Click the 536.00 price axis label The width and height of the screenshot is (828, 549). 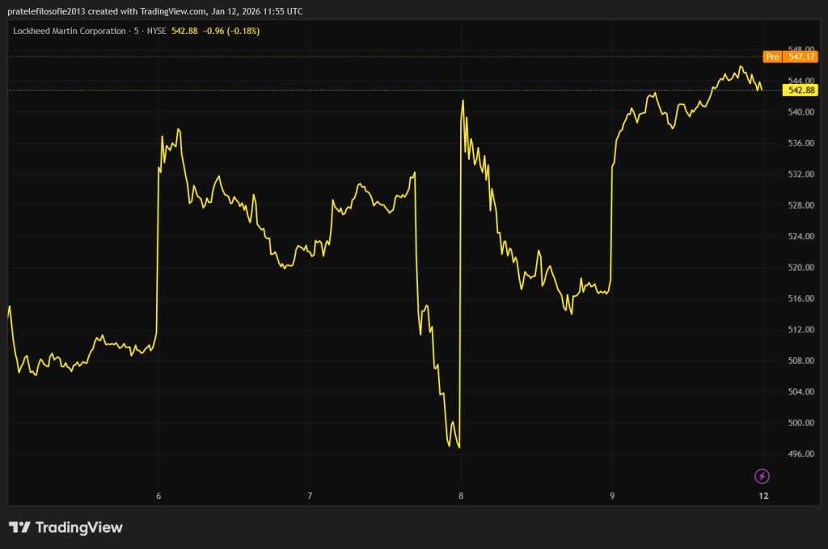[801, 143]
